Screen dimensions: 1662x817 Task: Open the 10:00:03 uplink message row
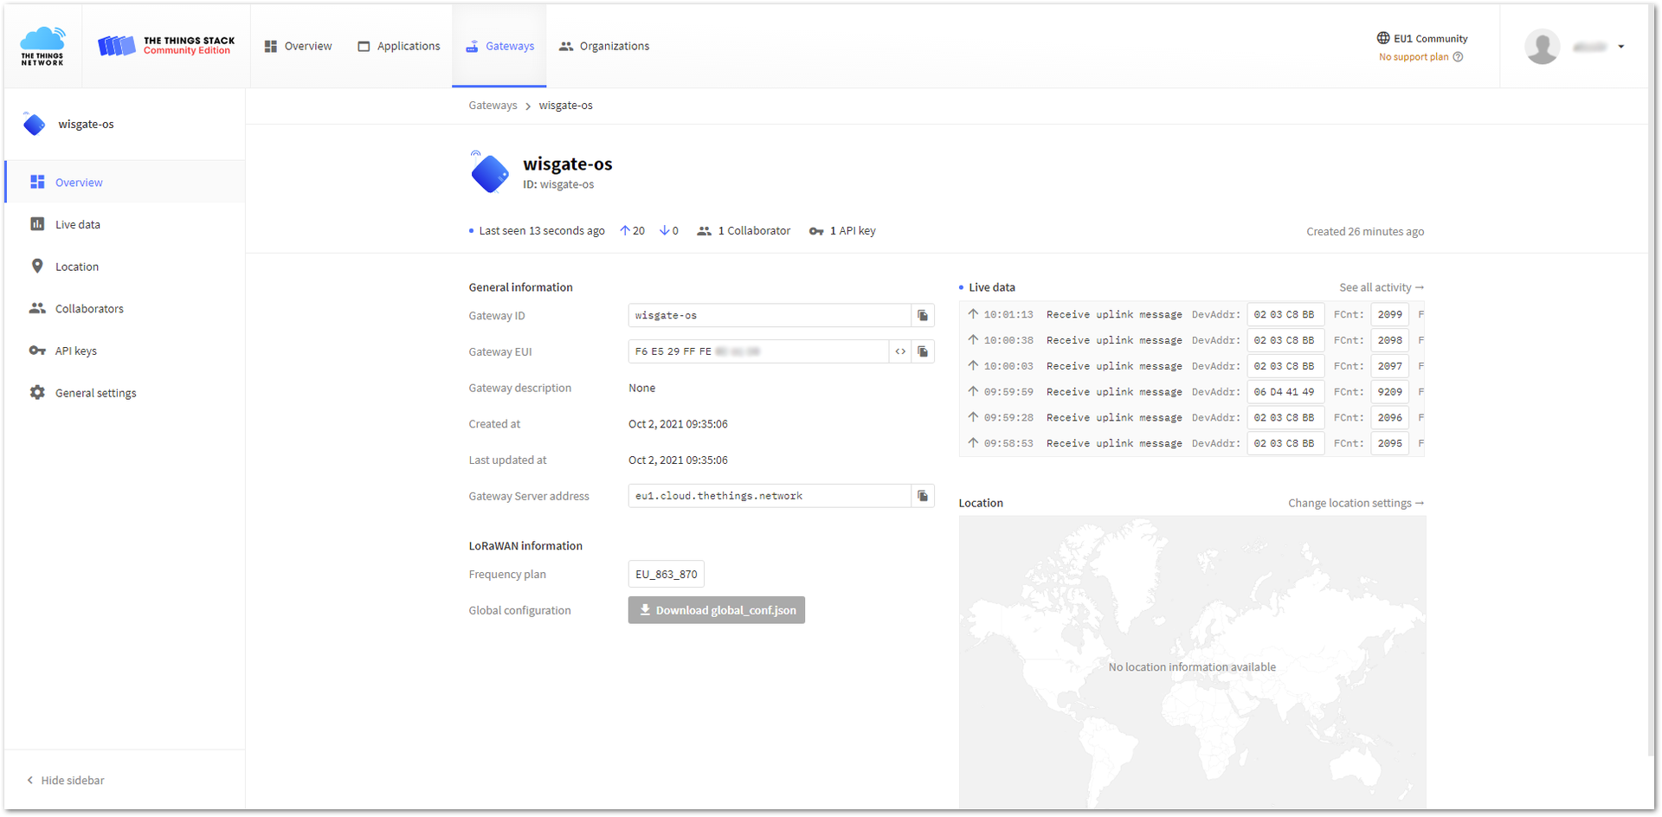(1192, 366)
